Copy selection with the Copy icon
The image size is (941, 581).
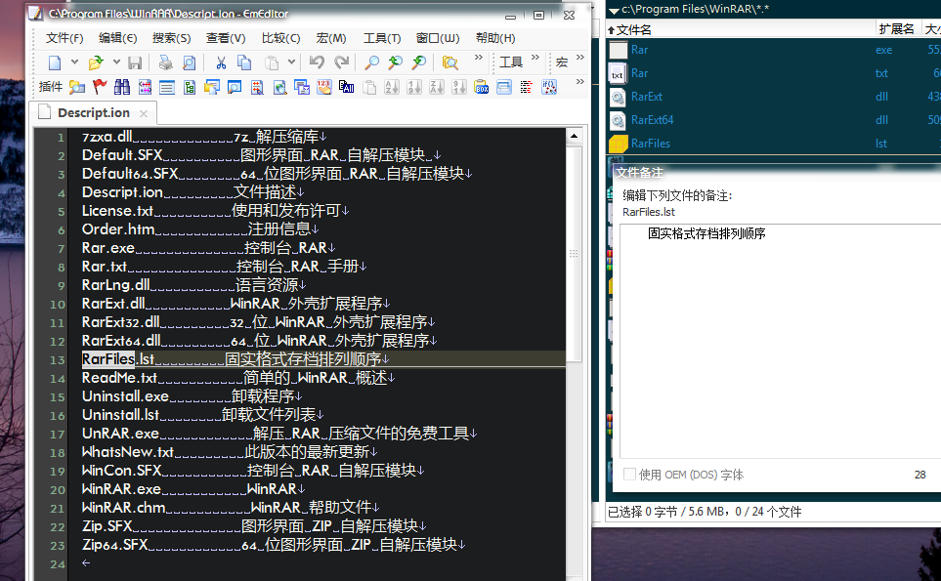[244, 62]
